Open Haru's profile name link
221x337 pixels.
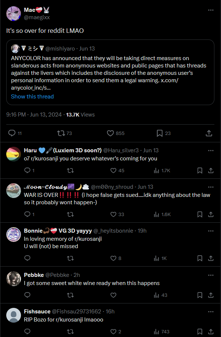click(x=63, y=150)
